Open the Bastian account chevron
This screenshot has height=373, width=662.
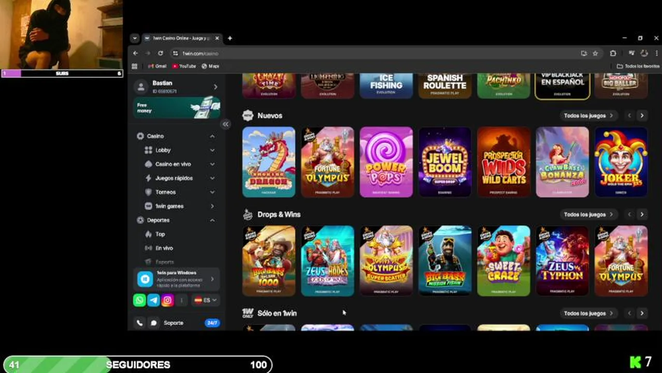coord(215,87)
